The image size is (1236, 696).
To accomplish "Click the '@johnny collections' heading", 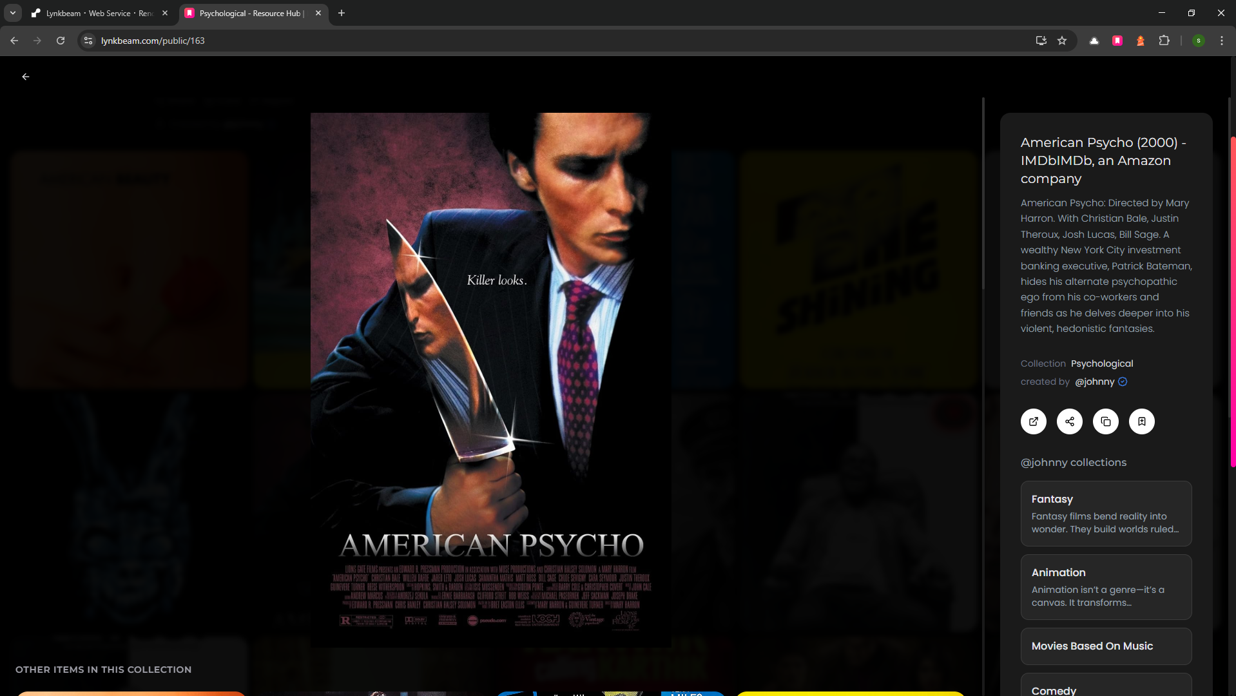I will point(1074,463).
